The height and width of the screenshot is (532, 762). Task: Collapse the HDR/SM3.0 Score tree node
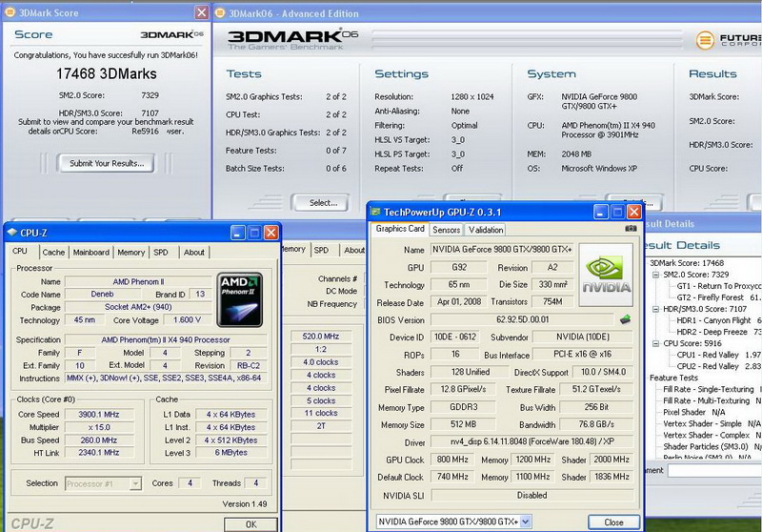(x=654, y=309)
